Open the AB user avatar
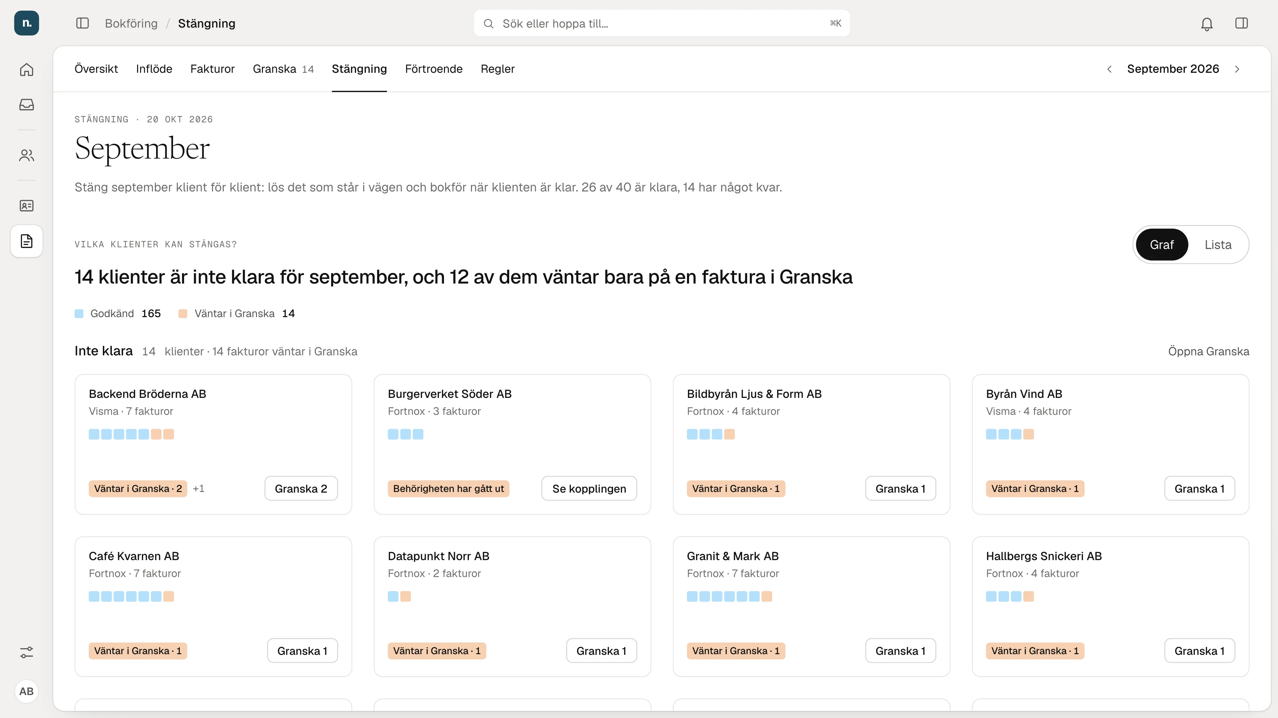The height and width of the screenshot is (718, 1278). 26,691
